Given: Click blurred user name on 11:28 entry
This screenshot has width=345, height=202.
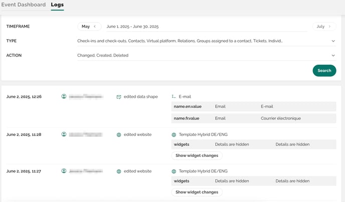Looking at the screenshot, I should coord(86,134).
